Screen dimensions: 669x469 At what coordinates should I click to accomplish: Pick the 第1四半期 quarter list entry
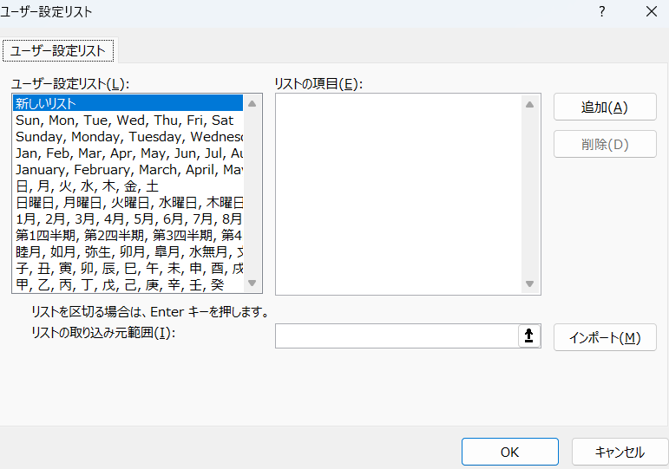(x=128, y=235)
